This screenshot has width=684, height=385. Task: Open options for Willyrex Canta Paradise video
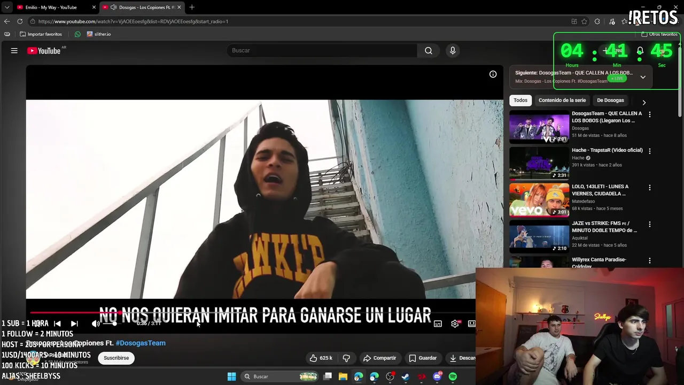click(650, 261)
